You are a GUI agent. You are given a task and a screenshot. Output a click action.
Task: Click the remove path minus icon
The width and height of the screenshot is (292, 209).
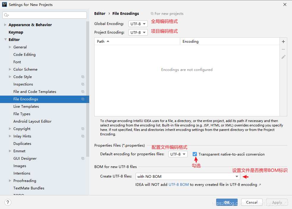click(283, 49)
